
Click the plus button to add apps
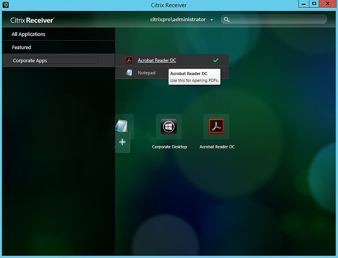point(122,142)
